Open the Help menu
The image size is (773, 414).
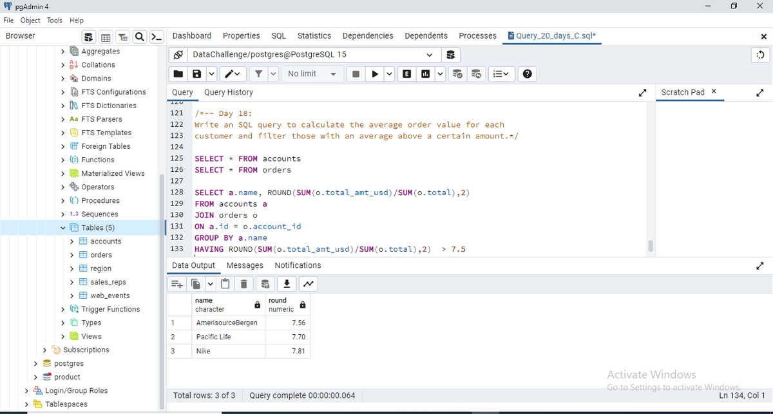click(77, 21)
